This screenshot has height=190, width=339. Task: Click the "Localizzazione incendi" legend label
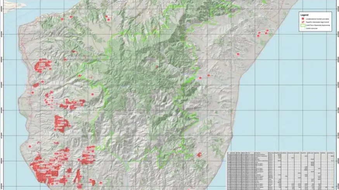317,19
